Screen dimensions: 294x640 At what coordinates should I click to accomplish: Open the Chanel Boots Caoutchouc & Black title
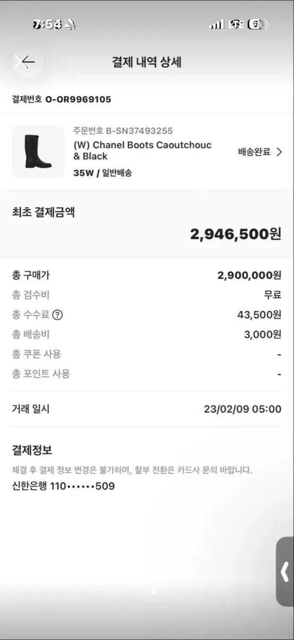(x=142, y=150)
